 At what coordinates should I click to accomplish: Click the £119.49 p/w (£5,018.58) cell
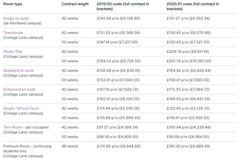pyautogui.click(x=118, y=109)
